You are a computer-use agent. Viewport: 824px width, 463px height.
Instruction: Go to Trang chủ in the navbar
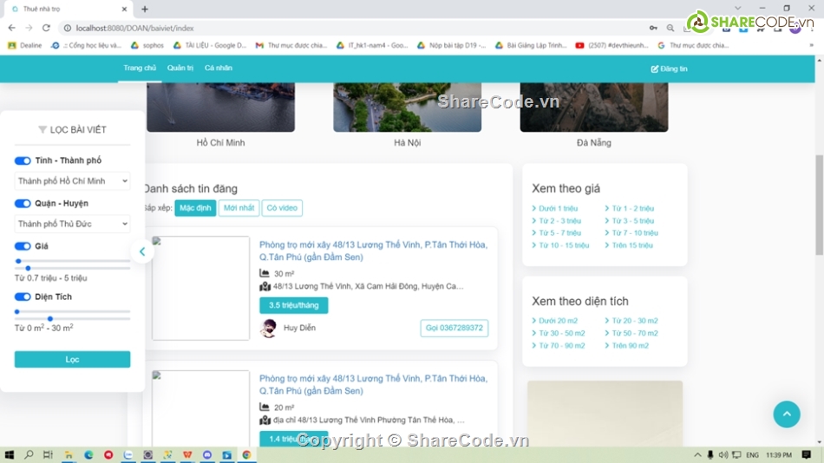pos(140,68)
